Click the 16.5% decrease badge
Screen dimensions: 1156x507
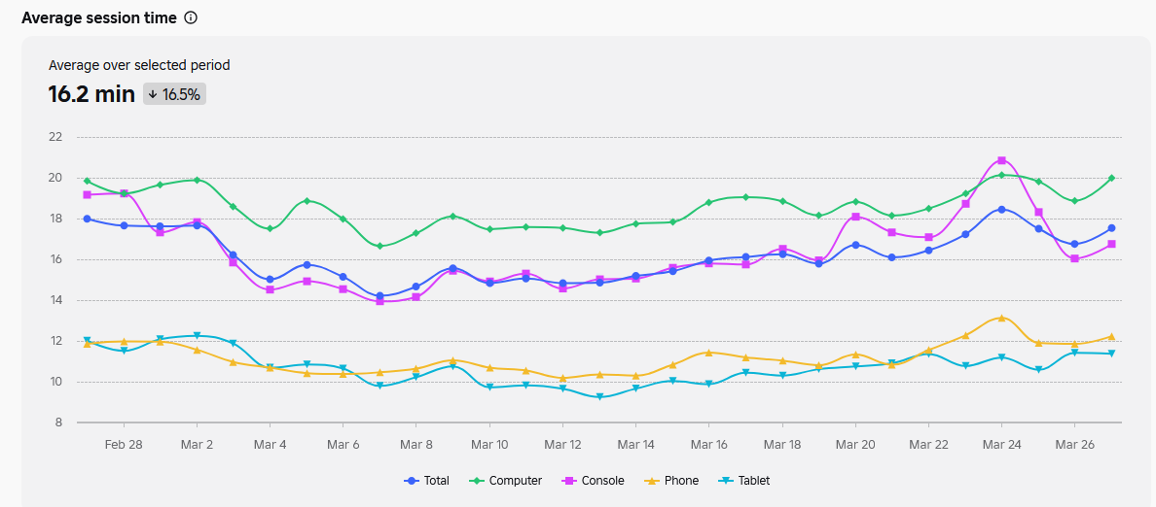pos(175,94)
